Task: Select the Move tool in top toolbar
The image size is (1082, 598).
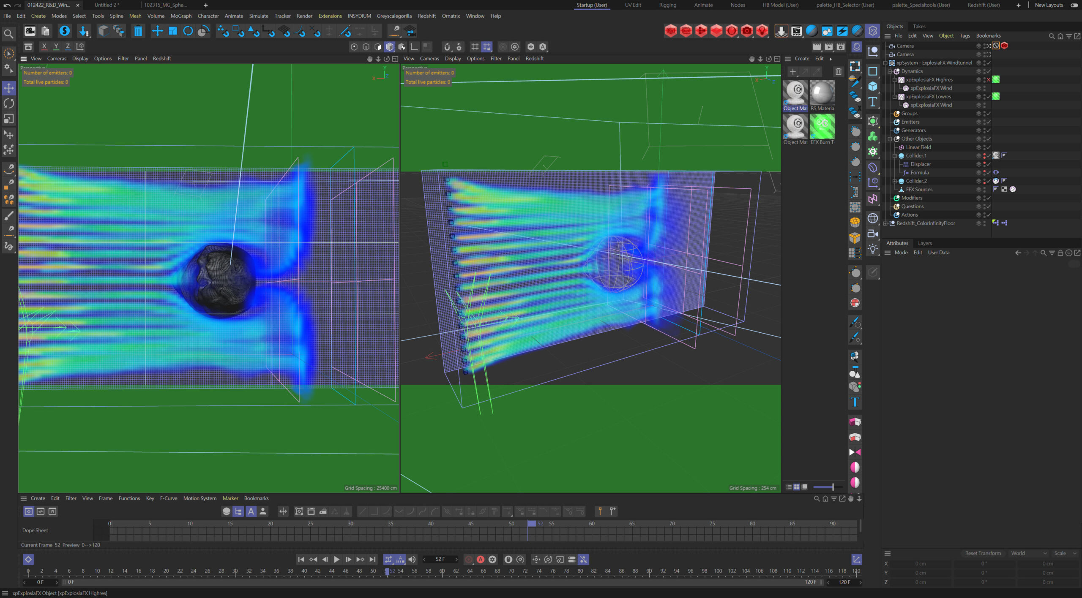Action: point(157,31)
